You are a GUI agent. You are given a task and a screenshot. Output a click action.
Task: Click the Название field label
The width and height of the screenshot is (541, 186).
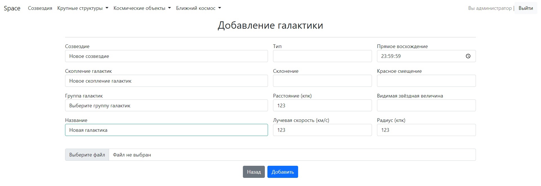point(76,120)
